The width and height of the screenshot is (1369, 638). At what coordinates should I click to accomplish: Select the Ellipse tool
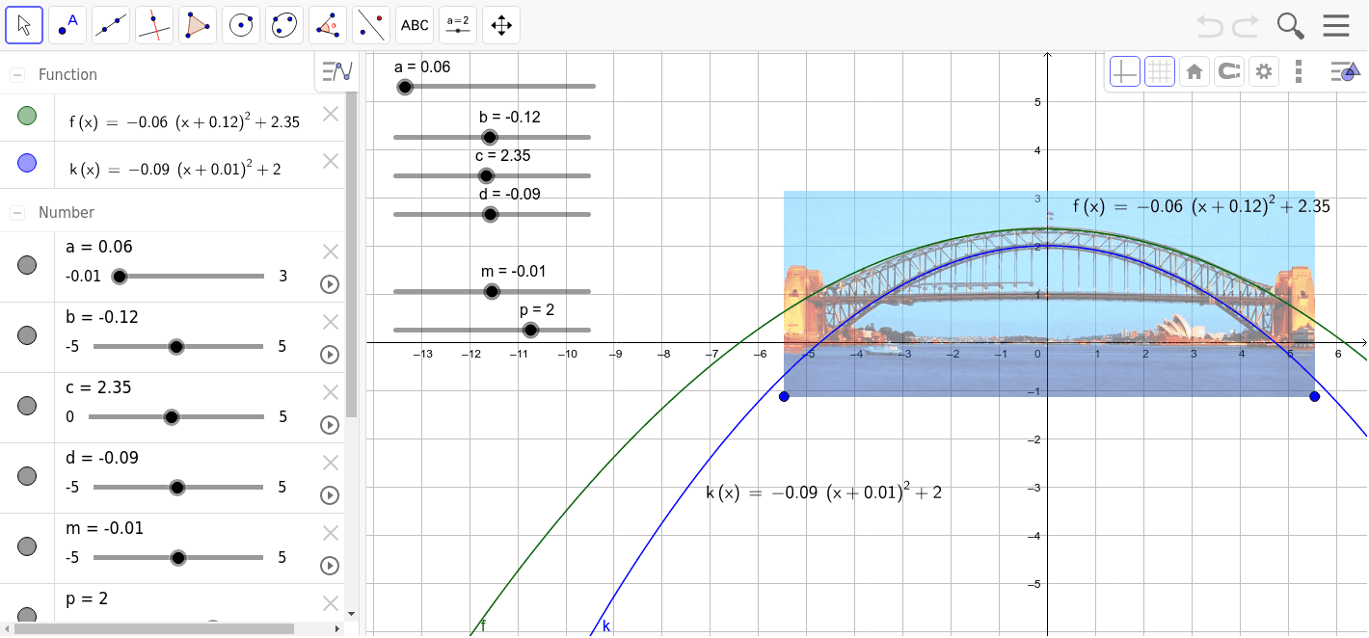284,25
